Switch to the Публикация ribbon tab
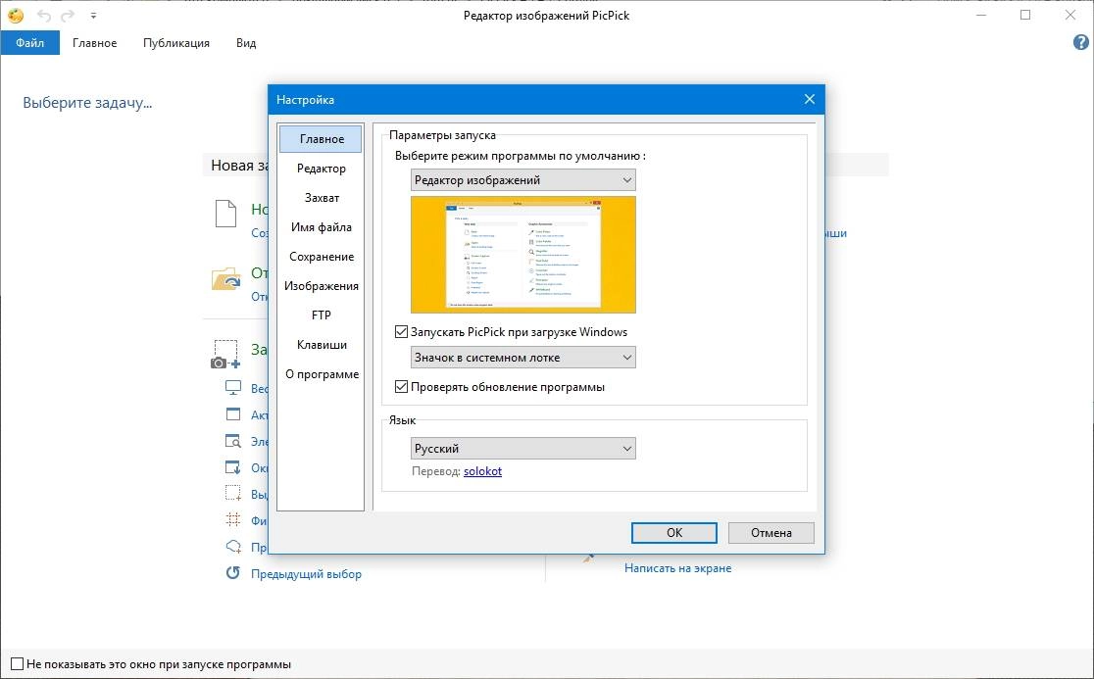 (x=176, y=42)
